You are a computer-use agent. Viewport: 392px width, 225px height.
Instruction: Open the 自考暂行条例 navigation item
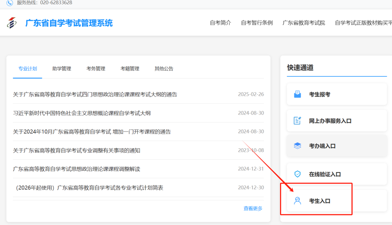tap(257, 23)
